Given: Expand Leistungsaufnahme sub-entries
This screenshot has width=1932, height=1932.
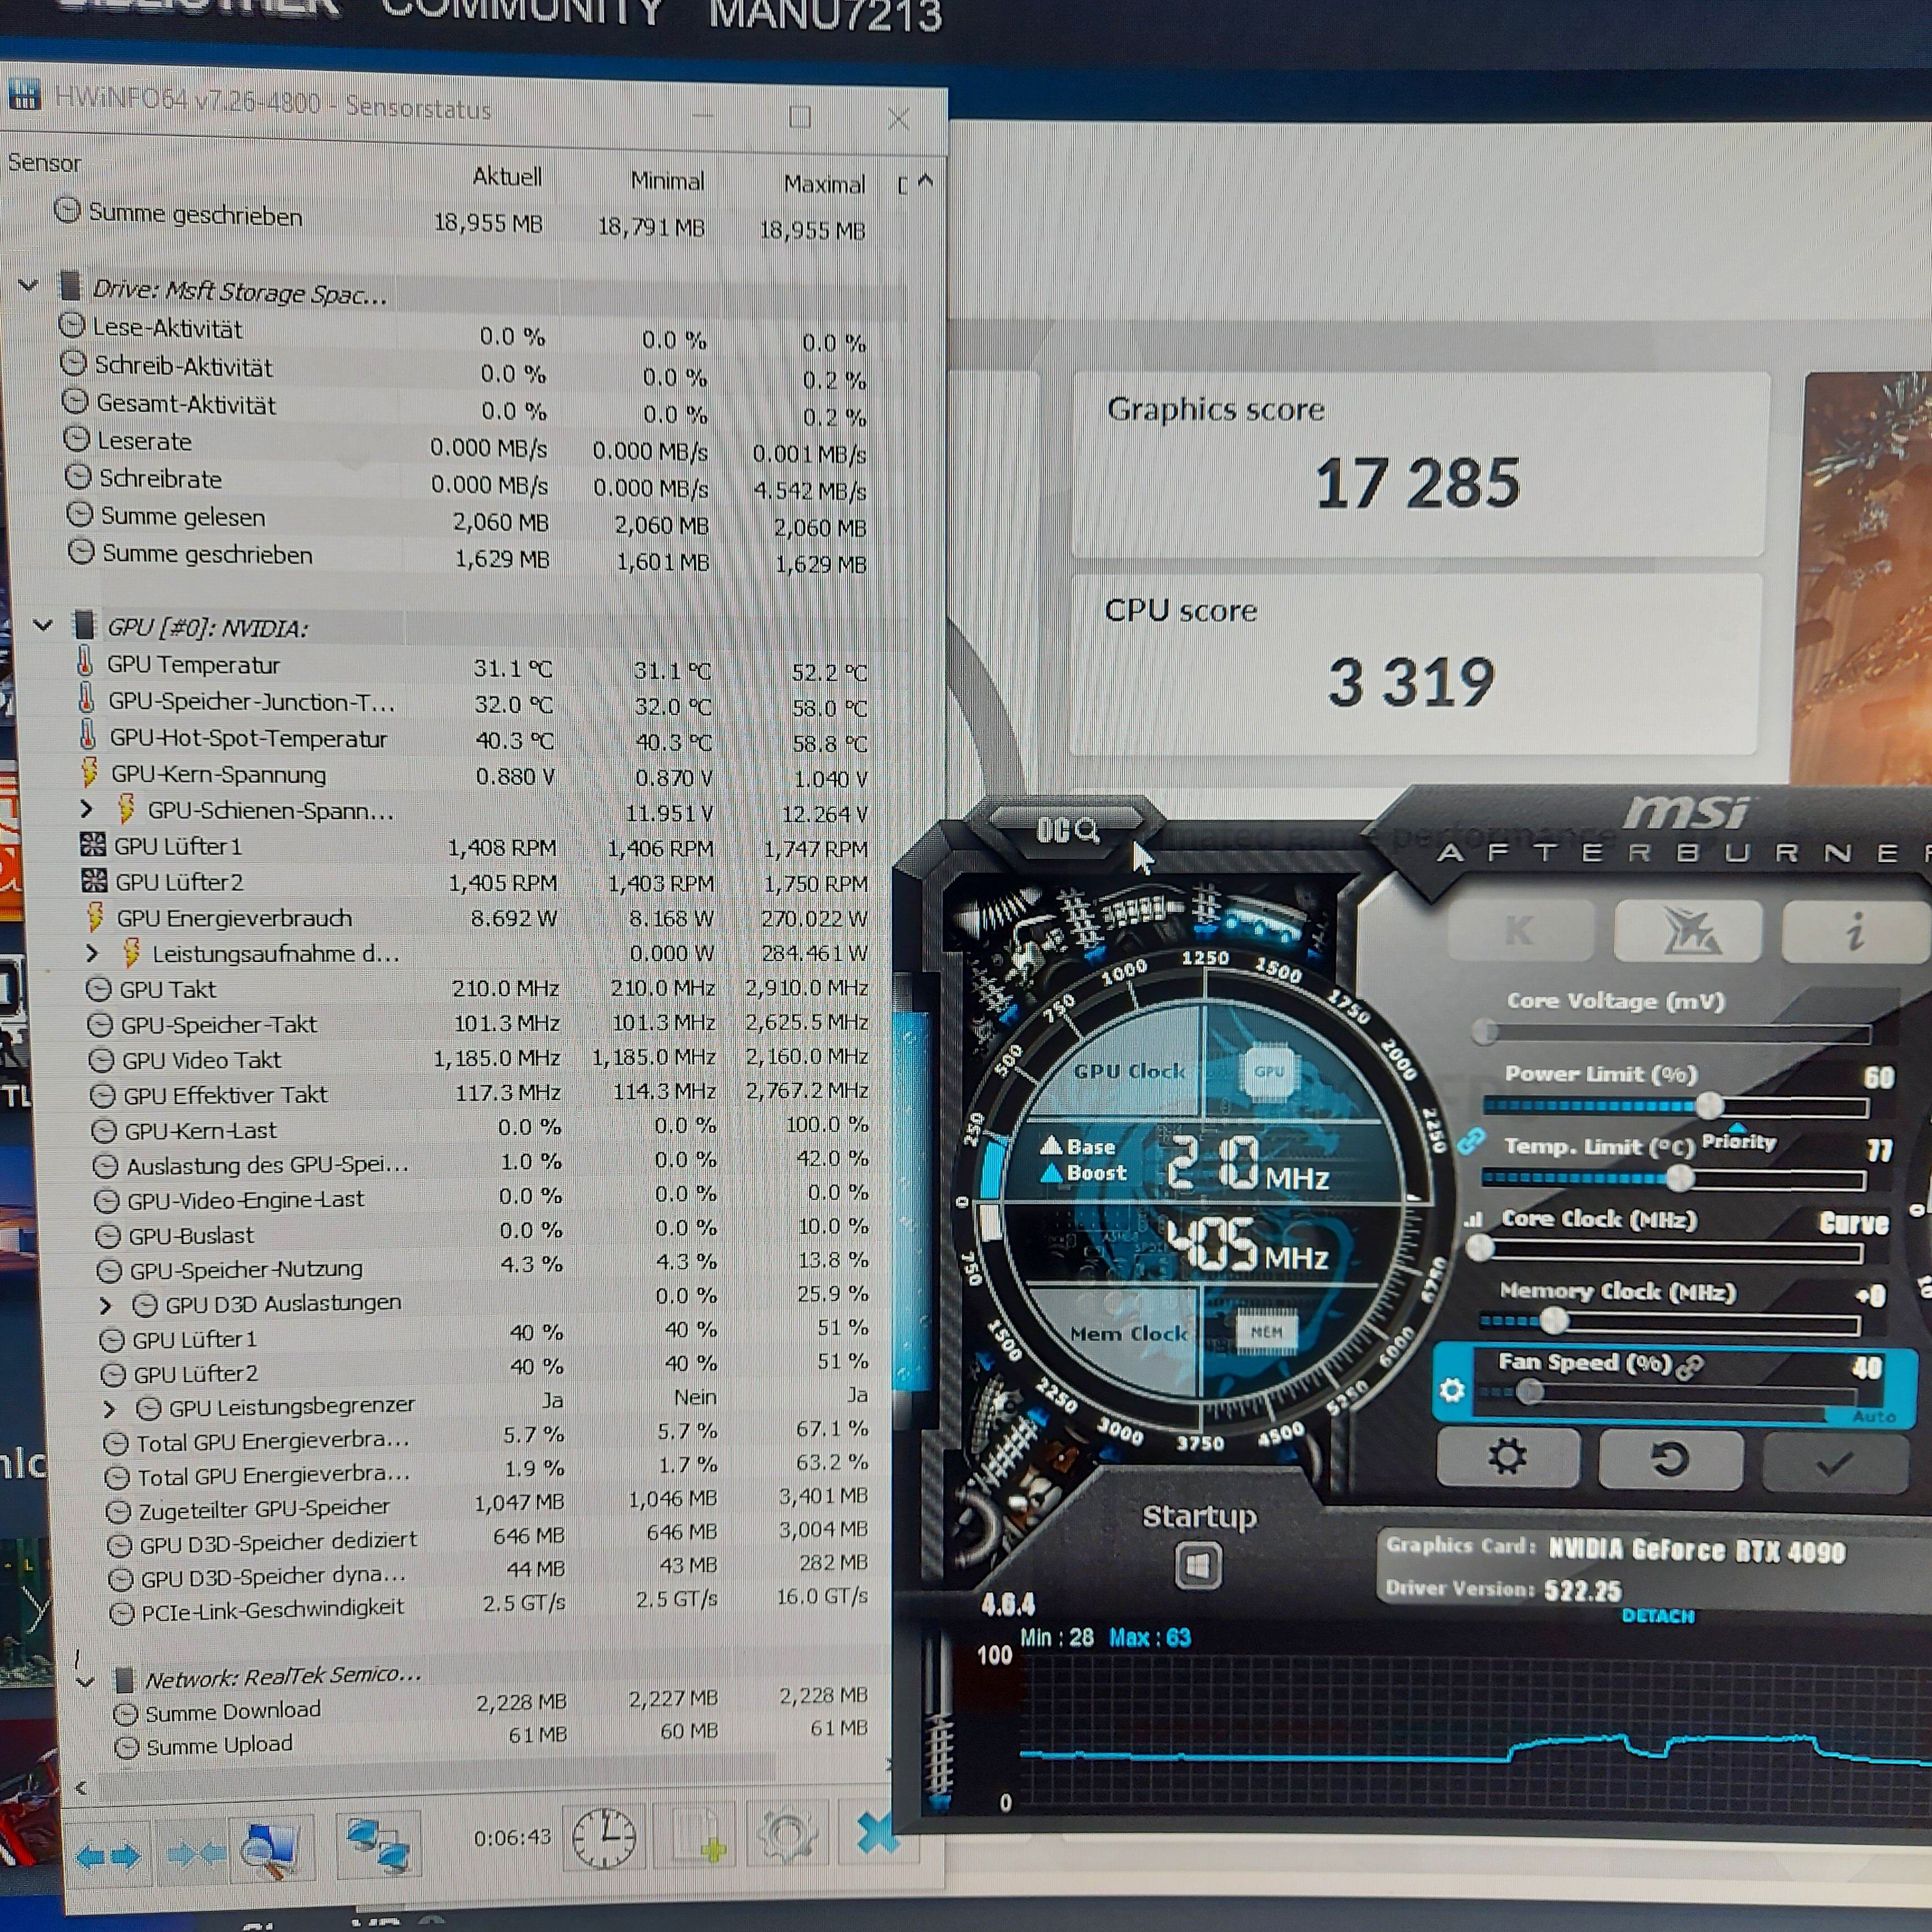Looking at the screenshot, I should coord(92,952).
